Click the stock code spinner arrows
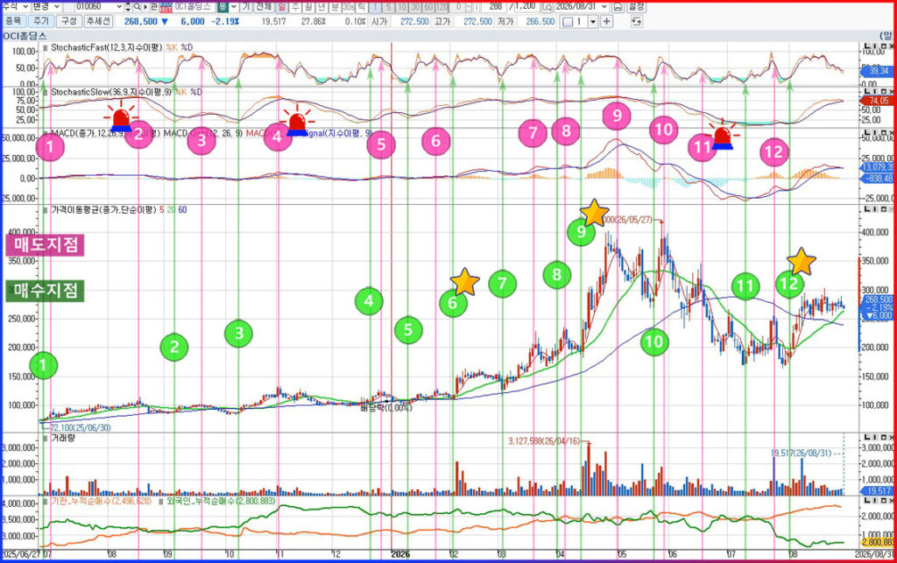 tap(128, 7)
